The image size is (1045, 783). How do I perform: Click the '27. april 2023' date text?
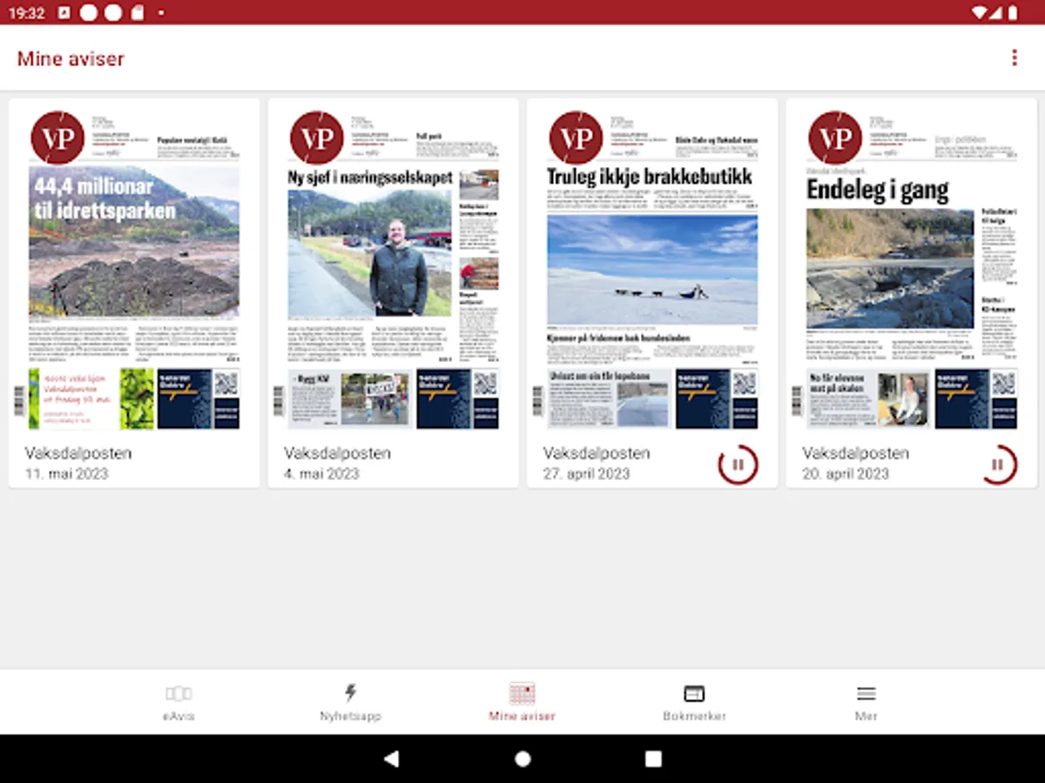click(x=586, y=474)
